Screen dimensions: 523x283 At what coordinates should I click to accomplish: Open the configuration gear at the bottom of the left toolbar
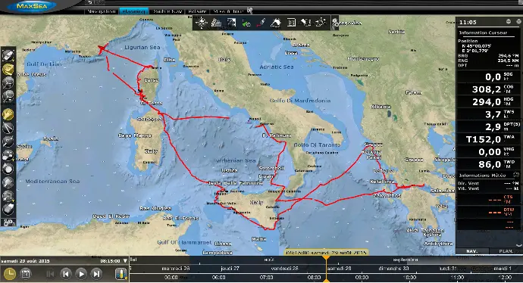pyautogui.click(x=8, y=222)
